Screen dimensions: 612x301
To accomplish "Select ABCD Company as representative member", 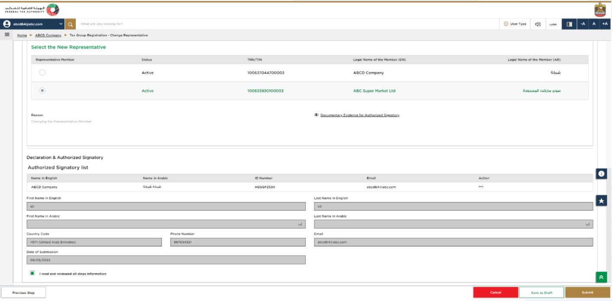I will tap(42, 73).
